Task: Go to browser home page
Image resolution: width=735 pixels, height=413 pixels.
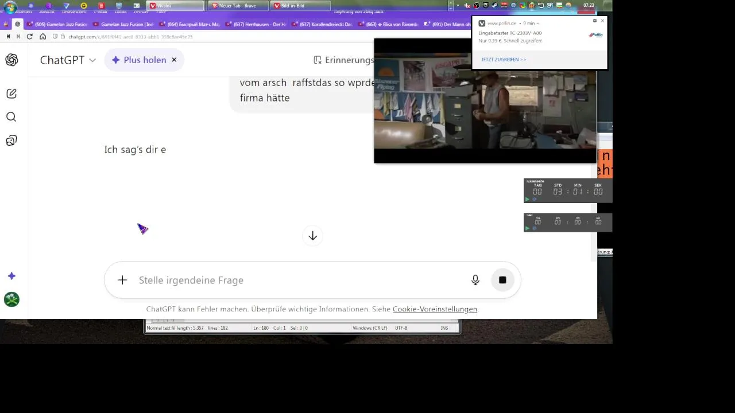Action: [x=43, y=36]
